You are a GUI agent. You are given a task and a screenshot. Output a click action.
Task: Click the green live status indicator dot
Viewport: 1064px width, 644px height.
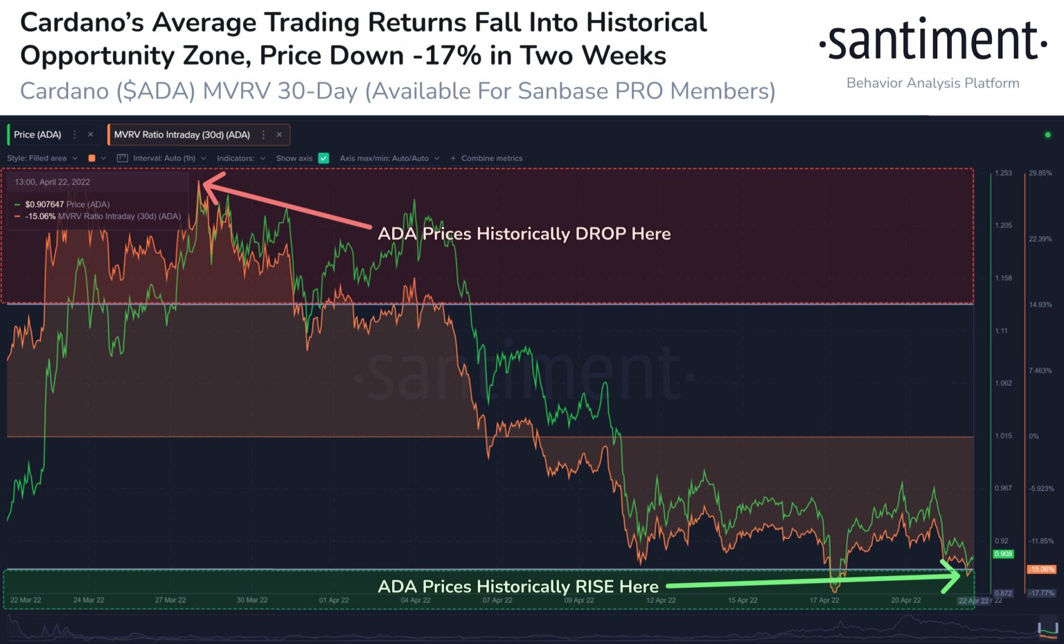pos(1047,135)
